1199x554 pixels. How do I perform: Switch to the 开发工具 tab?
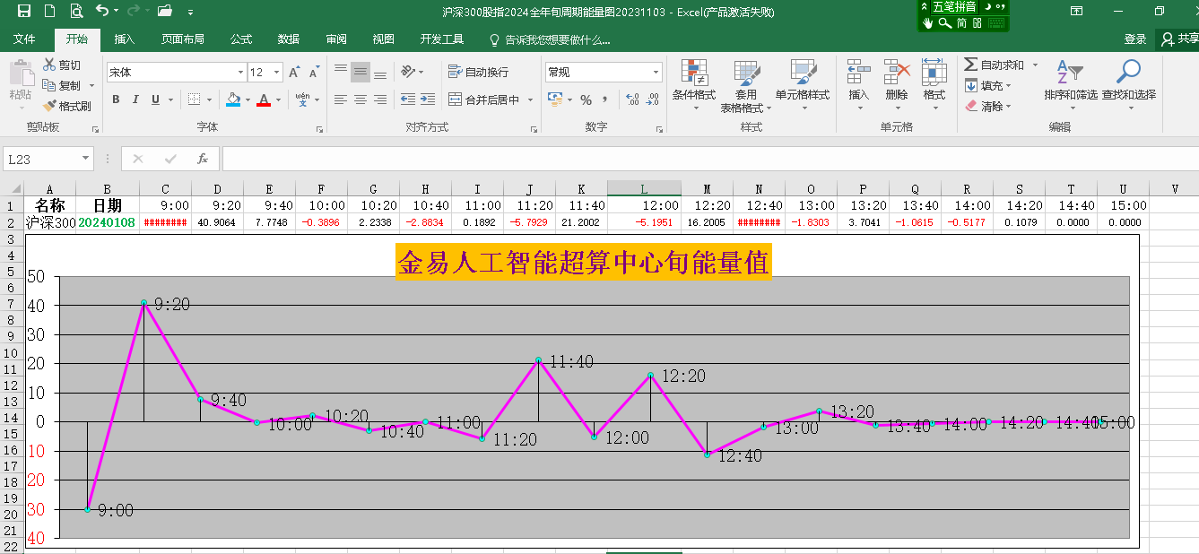click(x=442, y=39)
